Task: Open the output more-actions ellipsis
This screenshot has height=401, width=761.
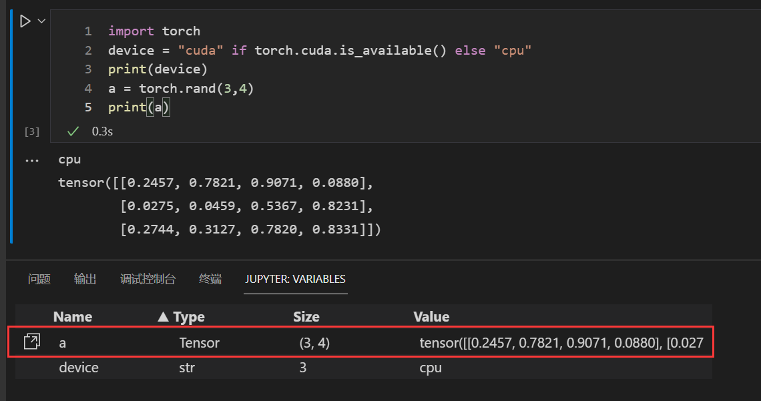Action: click(32, 159)
